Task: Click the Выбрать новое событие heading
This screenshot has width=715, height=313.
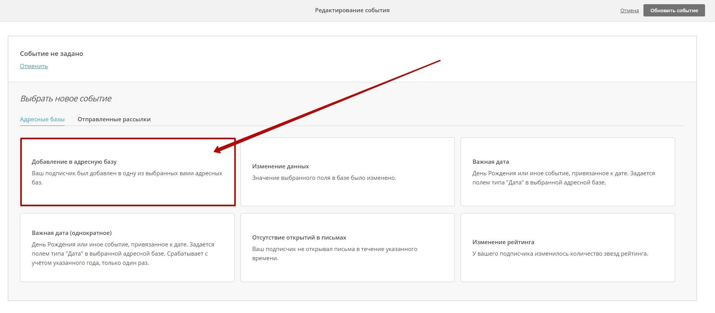Action: pos(65,99)
